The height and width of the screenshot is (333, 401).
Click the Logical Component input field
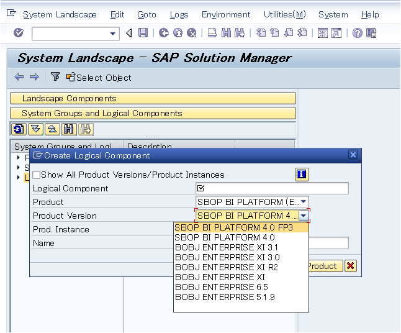click(x=272, y=188)
